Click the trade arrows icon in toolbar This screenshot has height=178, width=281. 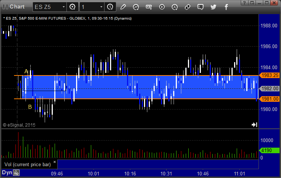(188, 7)
